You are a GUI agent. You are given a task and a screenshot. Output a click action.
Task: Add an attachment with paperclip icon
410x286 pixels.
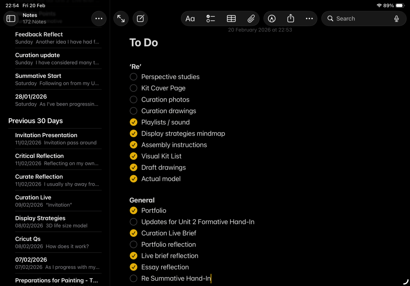(251, 18)
